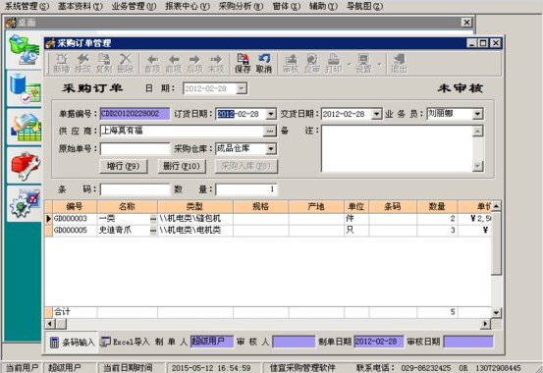Click the 审核 audit toolbar icon
The width and height of the screenshot is (543, 373).
pyautogui.click(x=291, y=64)
